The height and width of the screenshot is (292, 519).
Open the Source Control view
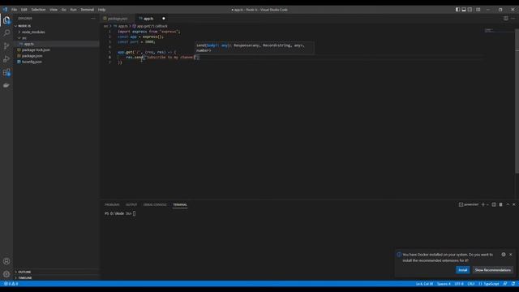point(6,46)
